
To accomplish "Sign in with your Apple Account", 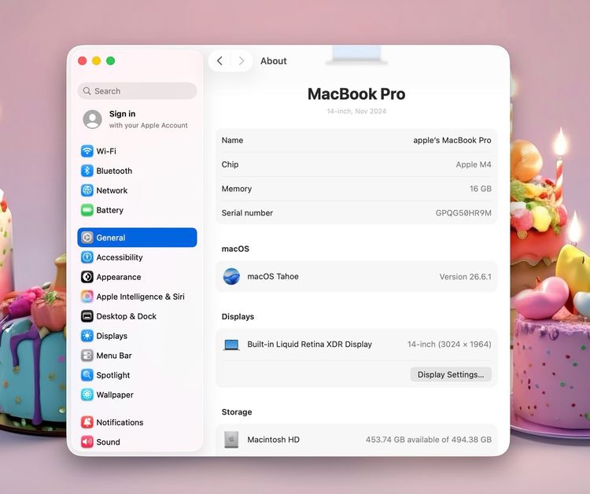I will coord(138,120).
